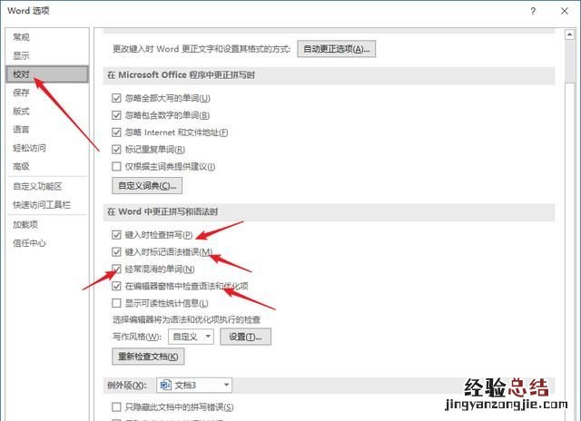This screenshot has height=421, width=581.
Task: Click the Word document icon in 例外项 dropdown
Action: click(165, 386)
